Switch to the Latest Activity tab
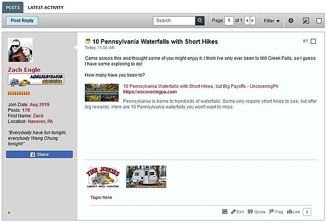327x222 pixels. pos(46,8)
